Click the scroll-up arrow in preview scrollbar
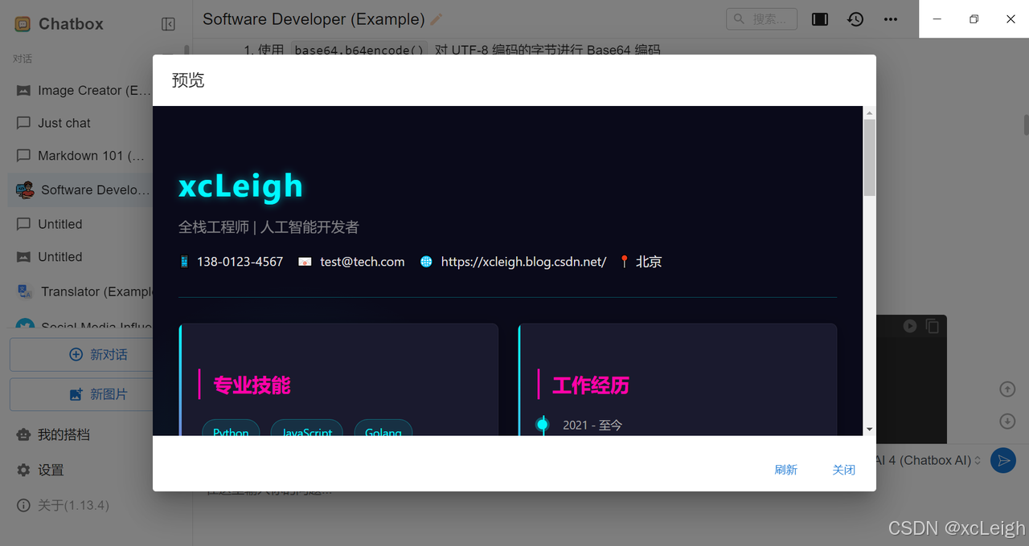1029x546 pixels. [x=869, y=113]
